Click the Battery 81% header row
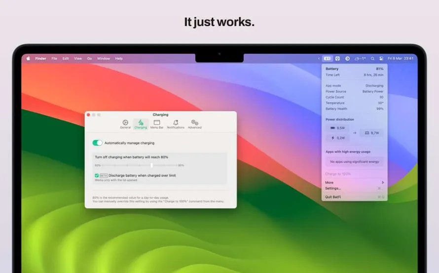439x273 pixels. point(354,69)
